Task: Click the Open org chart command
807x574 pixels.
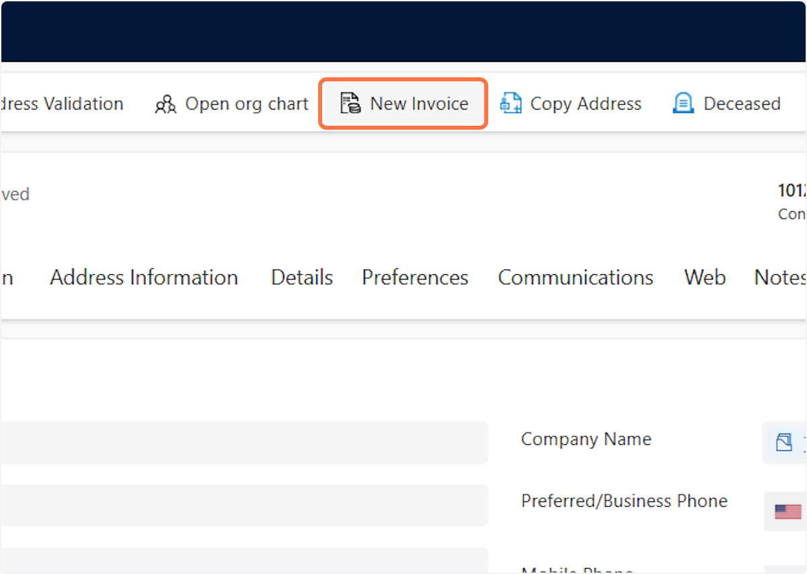Action: click(x=231, y=104)
